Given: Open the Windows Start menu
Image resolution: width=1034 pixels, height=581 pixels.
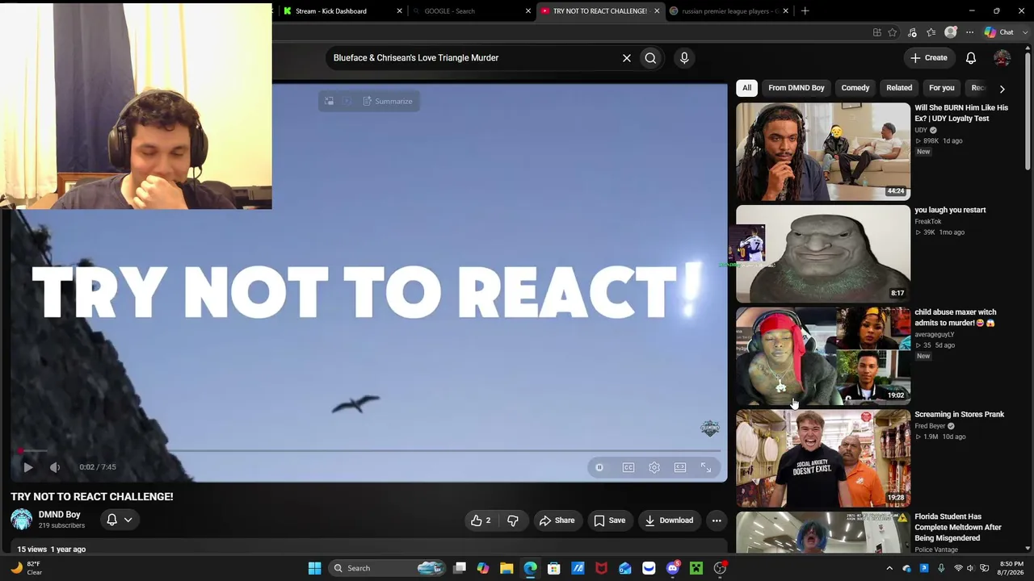Looking at the screenshot, I should click(314, 568).
